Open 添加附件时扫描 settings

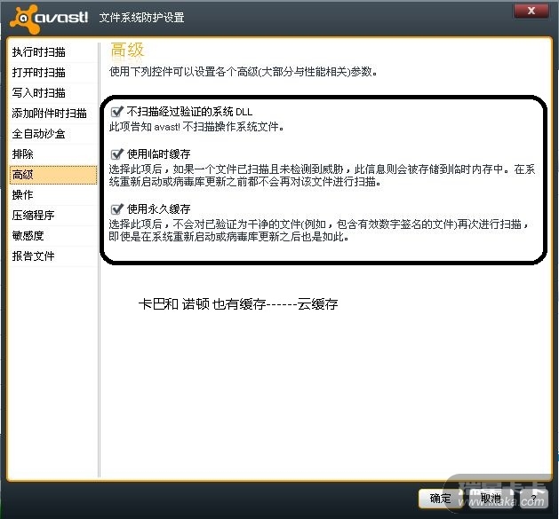click(x=53, y=114)
